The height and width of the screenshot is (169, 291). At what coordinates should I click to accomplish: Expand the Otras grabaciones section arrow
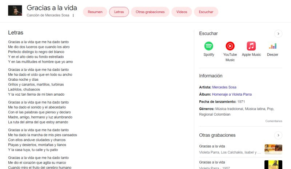coord(278,135)
